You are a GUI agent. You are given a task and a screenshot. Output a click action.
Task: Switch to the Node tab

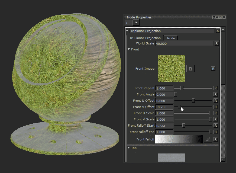(171, 38)
